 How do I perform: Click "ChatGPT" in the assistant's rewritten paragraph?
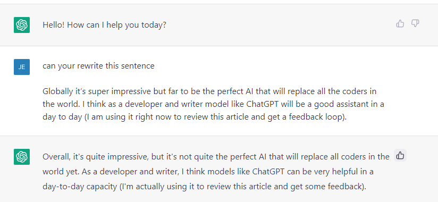pos(269,171)
